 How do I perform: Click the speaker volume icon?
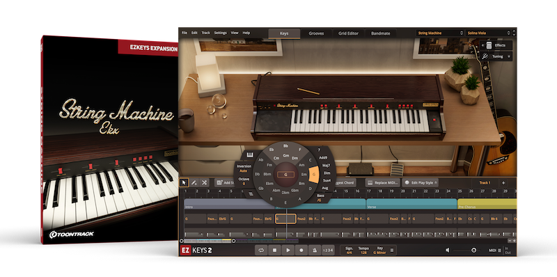[x=447, y=250]
